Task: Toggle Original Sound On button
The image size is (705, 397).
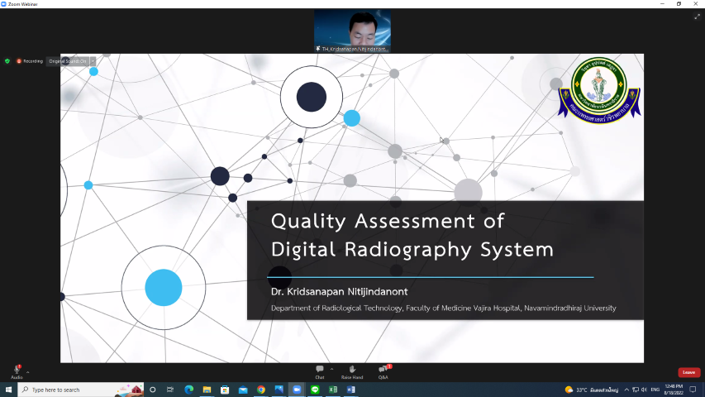Action: tap(67, 61)
